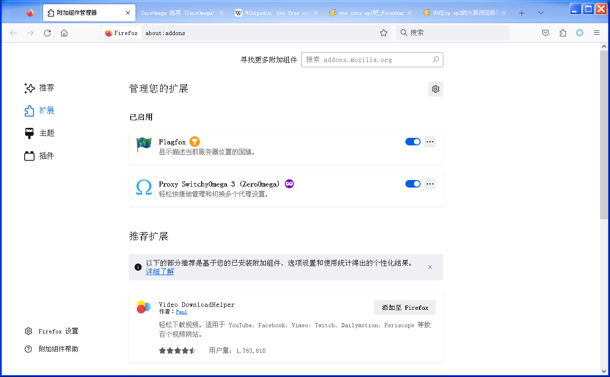The width and height of the screenshot is (610, 377).
Task: Open the Firefox hamburger application menu
Action: 597,33
